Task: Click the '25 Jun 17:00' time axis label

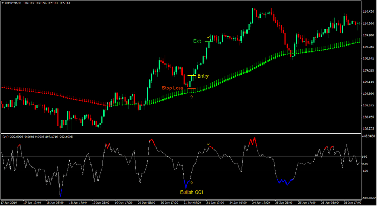Action: point(307,203)
